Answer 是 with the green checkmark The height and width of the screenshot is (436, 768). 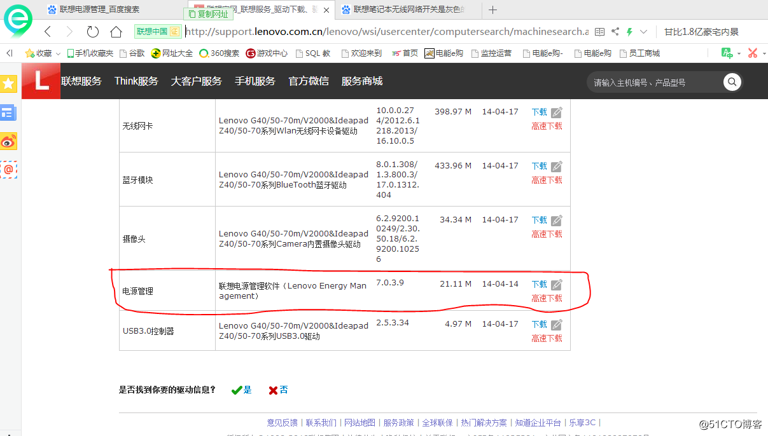pos(241,390)
